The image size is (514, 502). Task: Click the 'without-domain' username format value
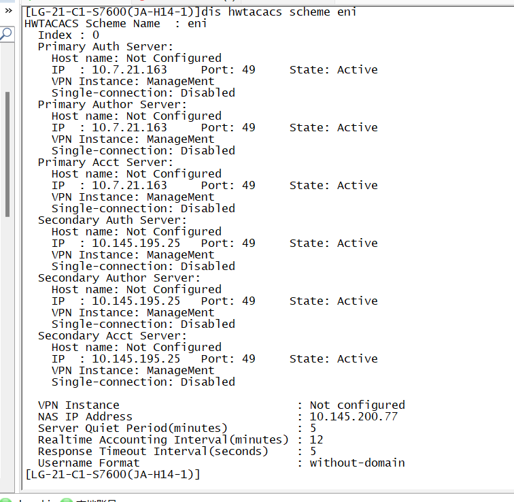pyautogui.click(x=357, y=463)
